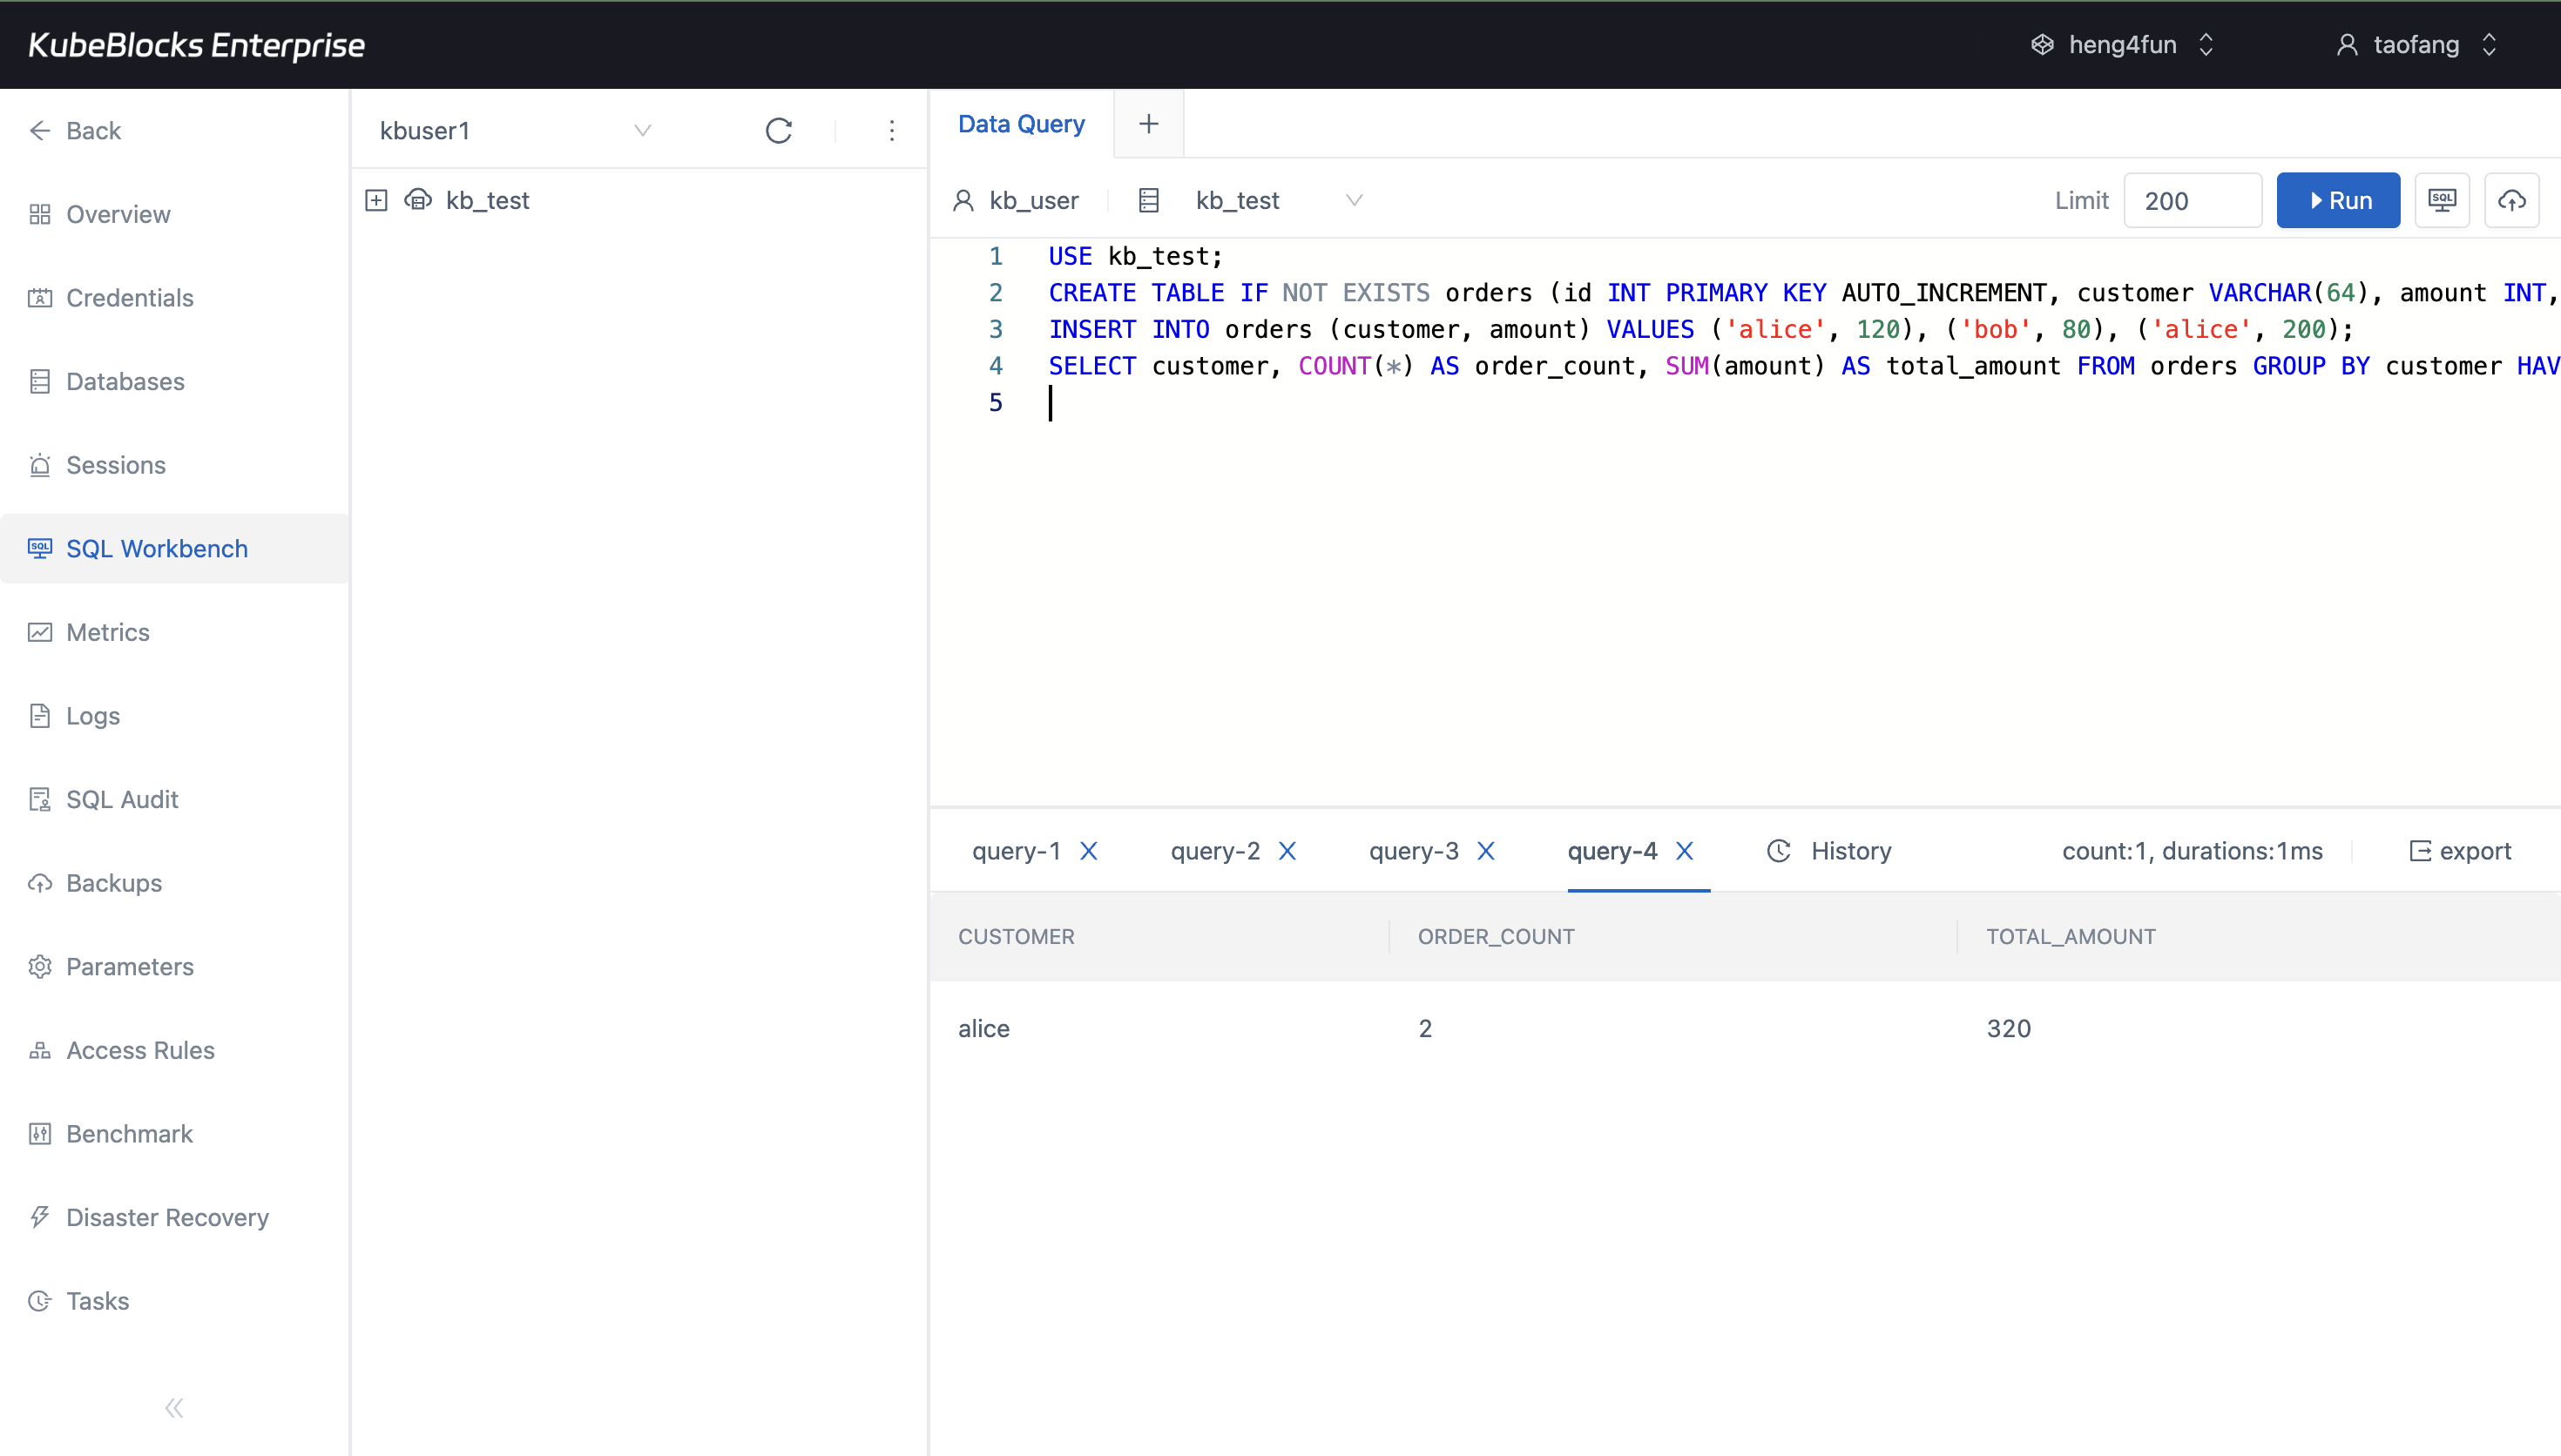2561x1456 pixels.
Task: Click the Sessions icon in sidebar
Action: (x=40, y=465)
